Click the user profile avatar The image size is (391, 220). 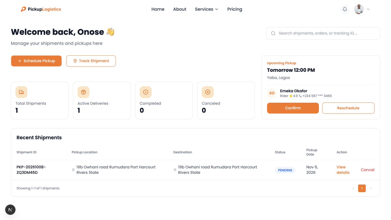click(x=359, y=9)
